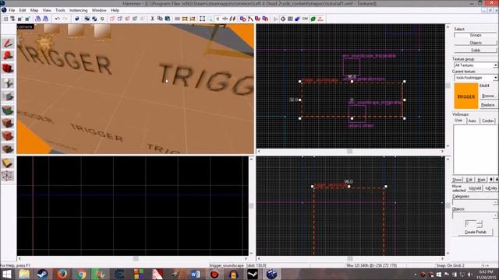Click the Paste icon in toolbar
The width and height of the screenshot is (499, 280).
(168, 19)
